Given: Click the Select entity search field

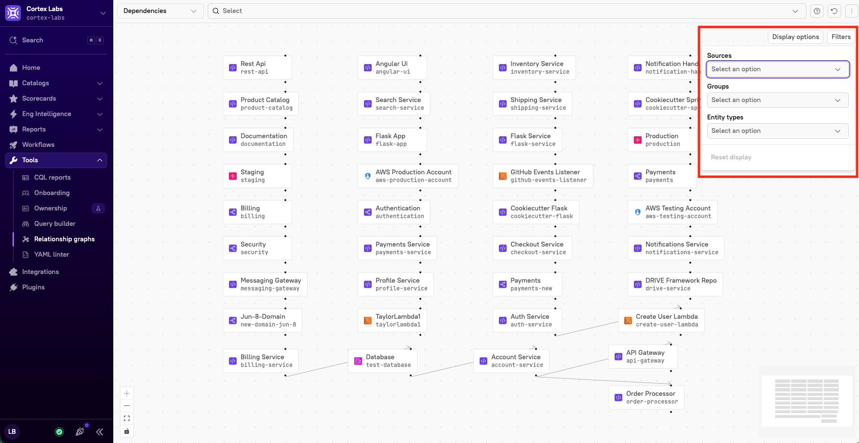Looking at the screenshot, I should coord(507,11).
